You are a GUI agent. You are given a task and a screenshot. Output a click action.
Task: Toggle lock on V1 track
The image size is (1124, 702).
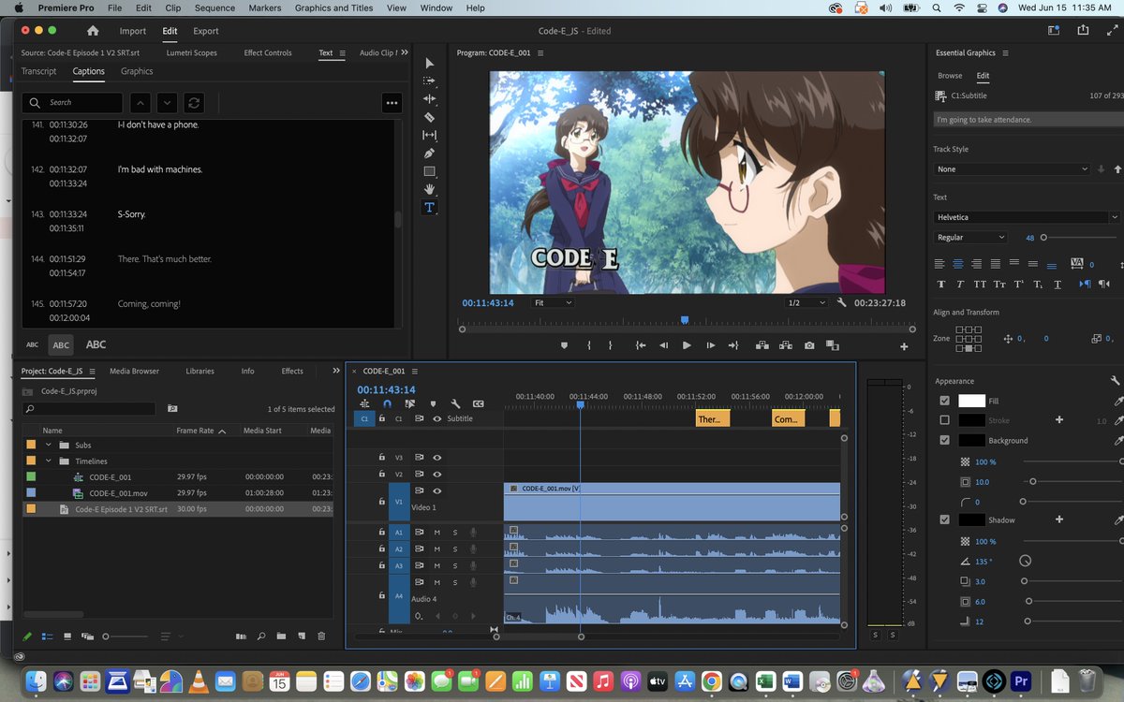tap(381, 501)
